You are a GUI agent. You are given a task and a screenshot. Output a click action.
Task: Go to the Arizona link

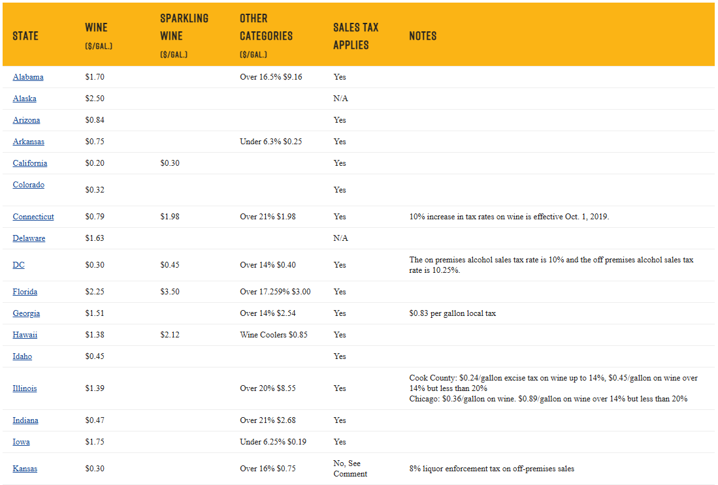tap(26, 120)
